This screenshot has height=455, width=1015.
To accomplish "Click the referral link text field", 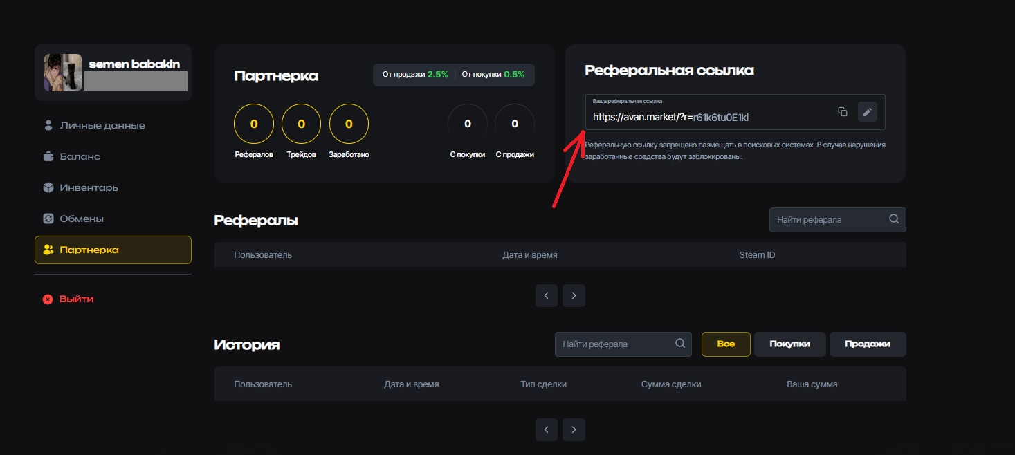I will click(706, 117).
